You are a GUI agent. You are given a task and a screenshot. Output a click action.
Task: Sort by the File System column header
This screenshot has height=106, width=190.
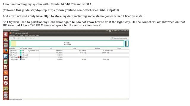coord(24,49)
